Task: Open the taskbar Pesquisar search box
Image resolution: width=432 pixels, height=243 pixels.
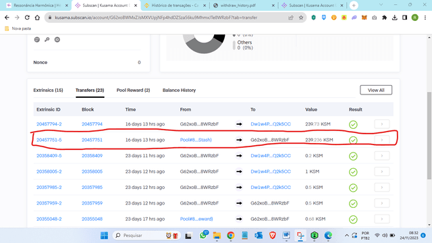Action: click(146, 236)
